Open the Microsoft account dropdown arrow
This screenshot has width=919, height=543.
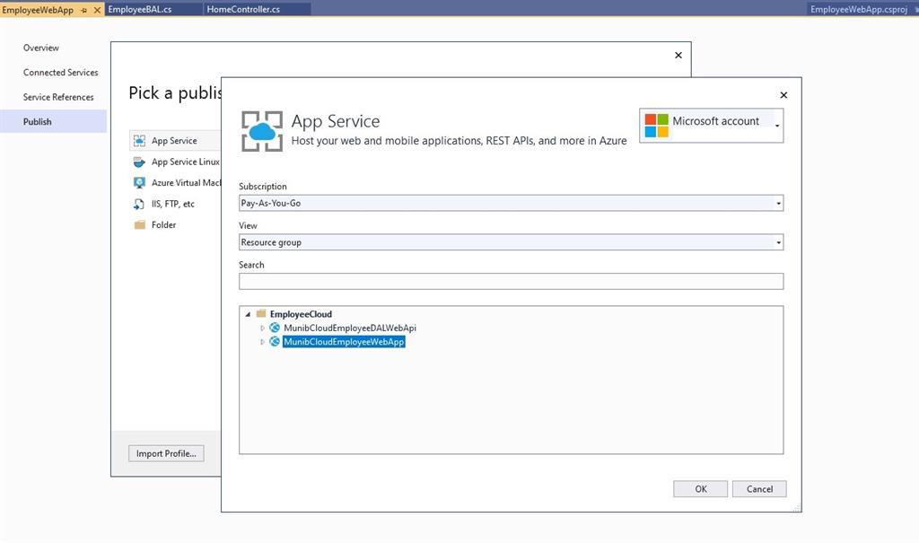[x=777, y=125]
